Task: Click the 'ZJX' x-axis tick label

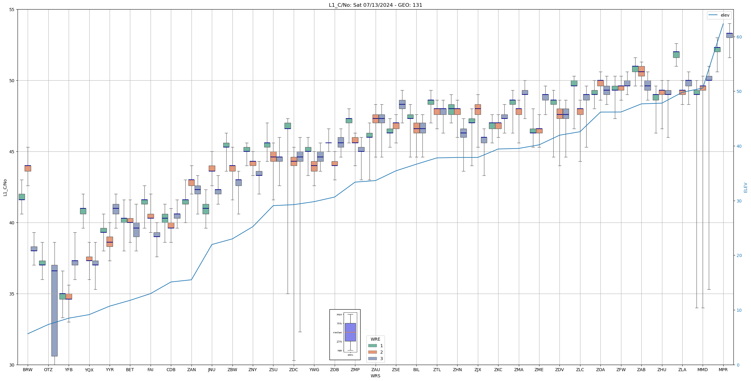Action: [478, 370]
